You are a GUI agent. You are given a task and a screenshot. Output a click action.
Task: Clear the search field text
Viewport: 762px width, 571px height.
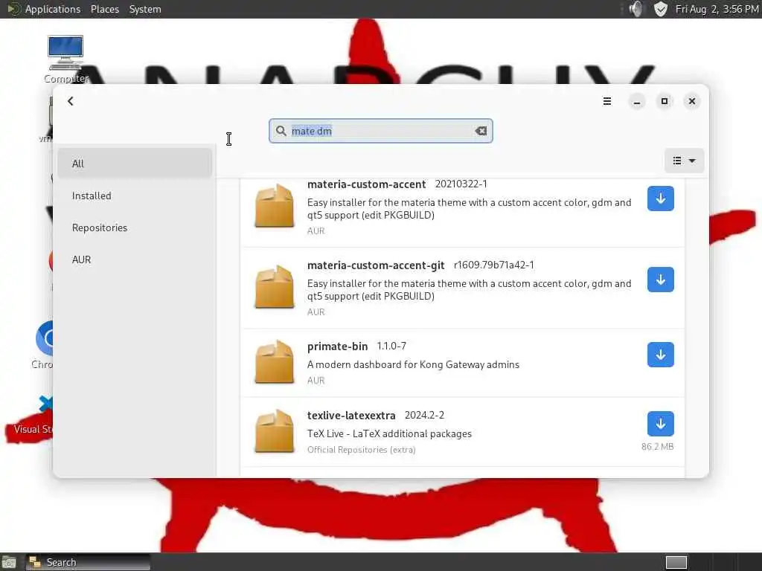tap(481, 131)
